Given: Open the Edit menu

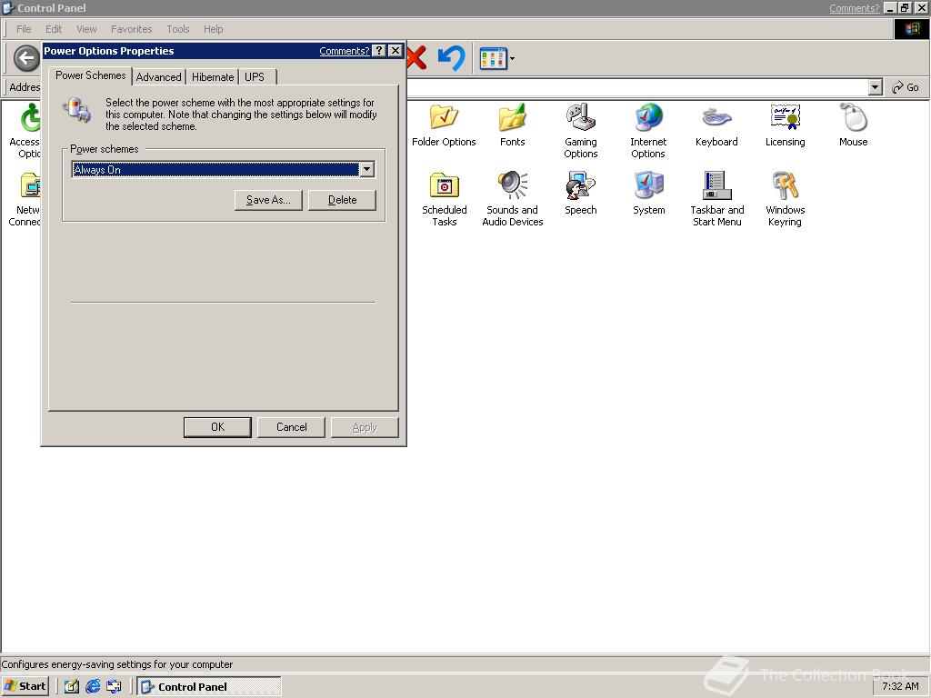Looking at the screenshot, I should point(54,29).
